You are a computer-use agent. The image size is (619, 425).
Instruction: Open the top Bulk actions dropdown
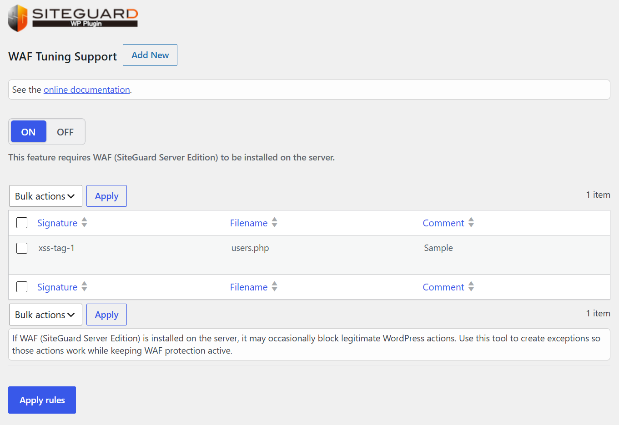click(x=45, y=196)
